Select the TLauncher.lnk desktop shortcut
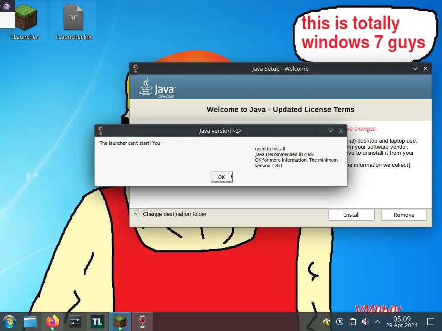The image size is (442, 331). [73, 21]
